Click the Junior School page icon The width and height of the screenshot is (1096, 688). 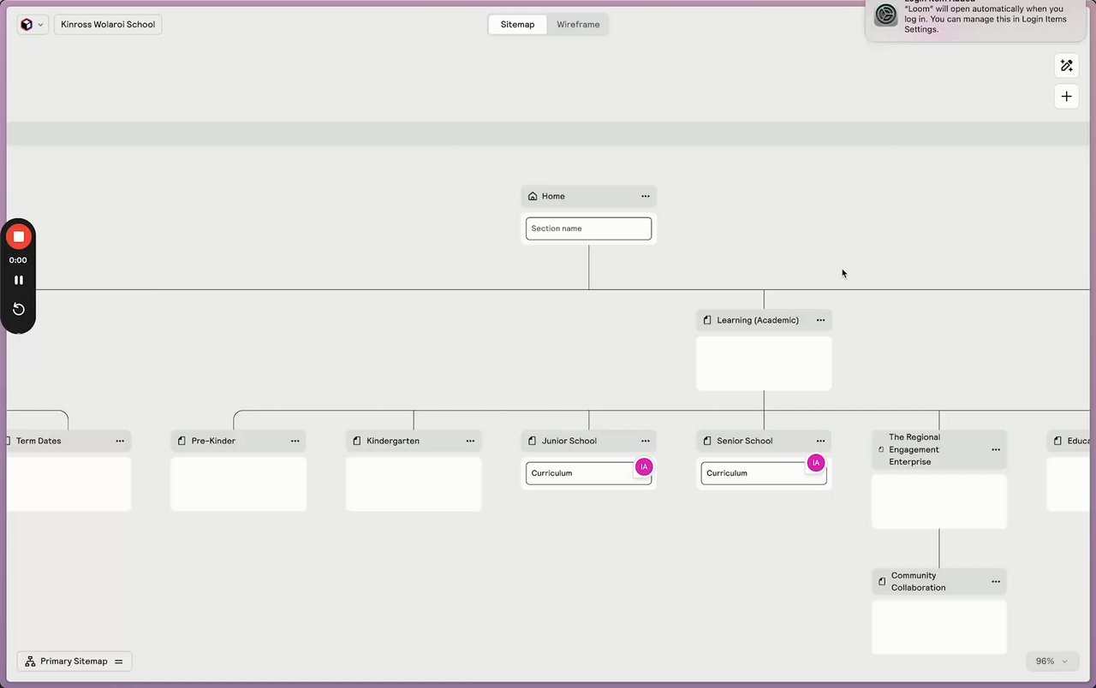click(533, 441)
